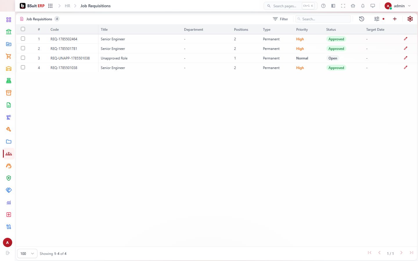Go to next page arrow in pagination
Viewport: 418px width, 261px height.
click(x=401, y=253)
